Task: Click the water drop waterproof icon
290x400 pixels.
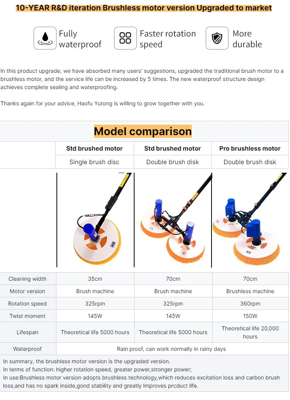Action: pyautogui.click(x=45, y=38)
